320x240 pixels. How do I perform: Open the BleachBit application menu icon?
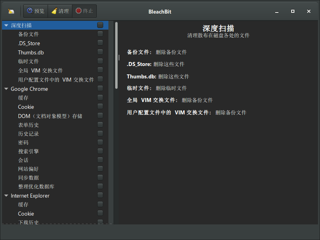(x=11, y=11)
